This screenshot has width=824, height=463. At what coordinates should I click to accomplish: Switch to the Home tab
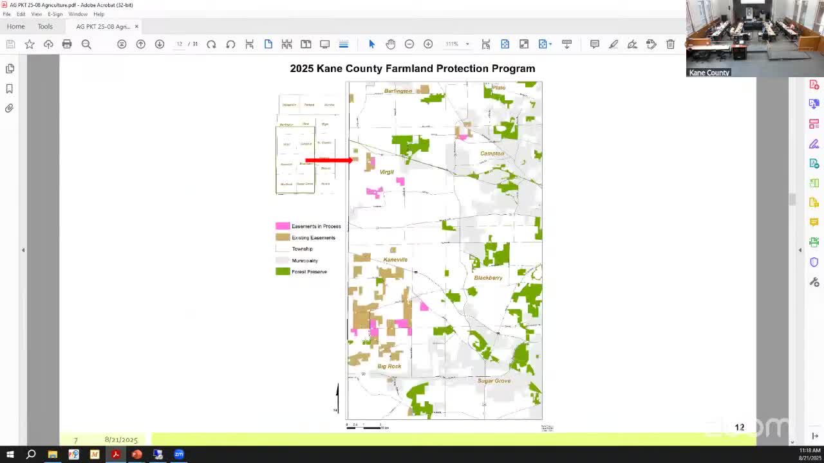[15, 26]
